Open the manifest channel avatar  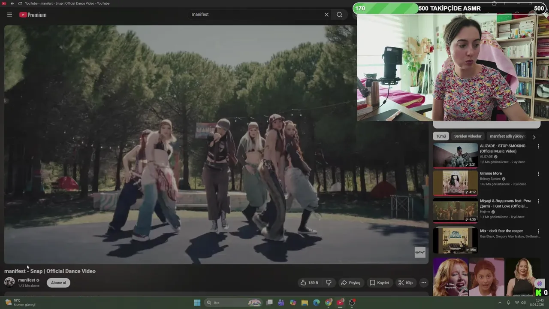(9, 282)
